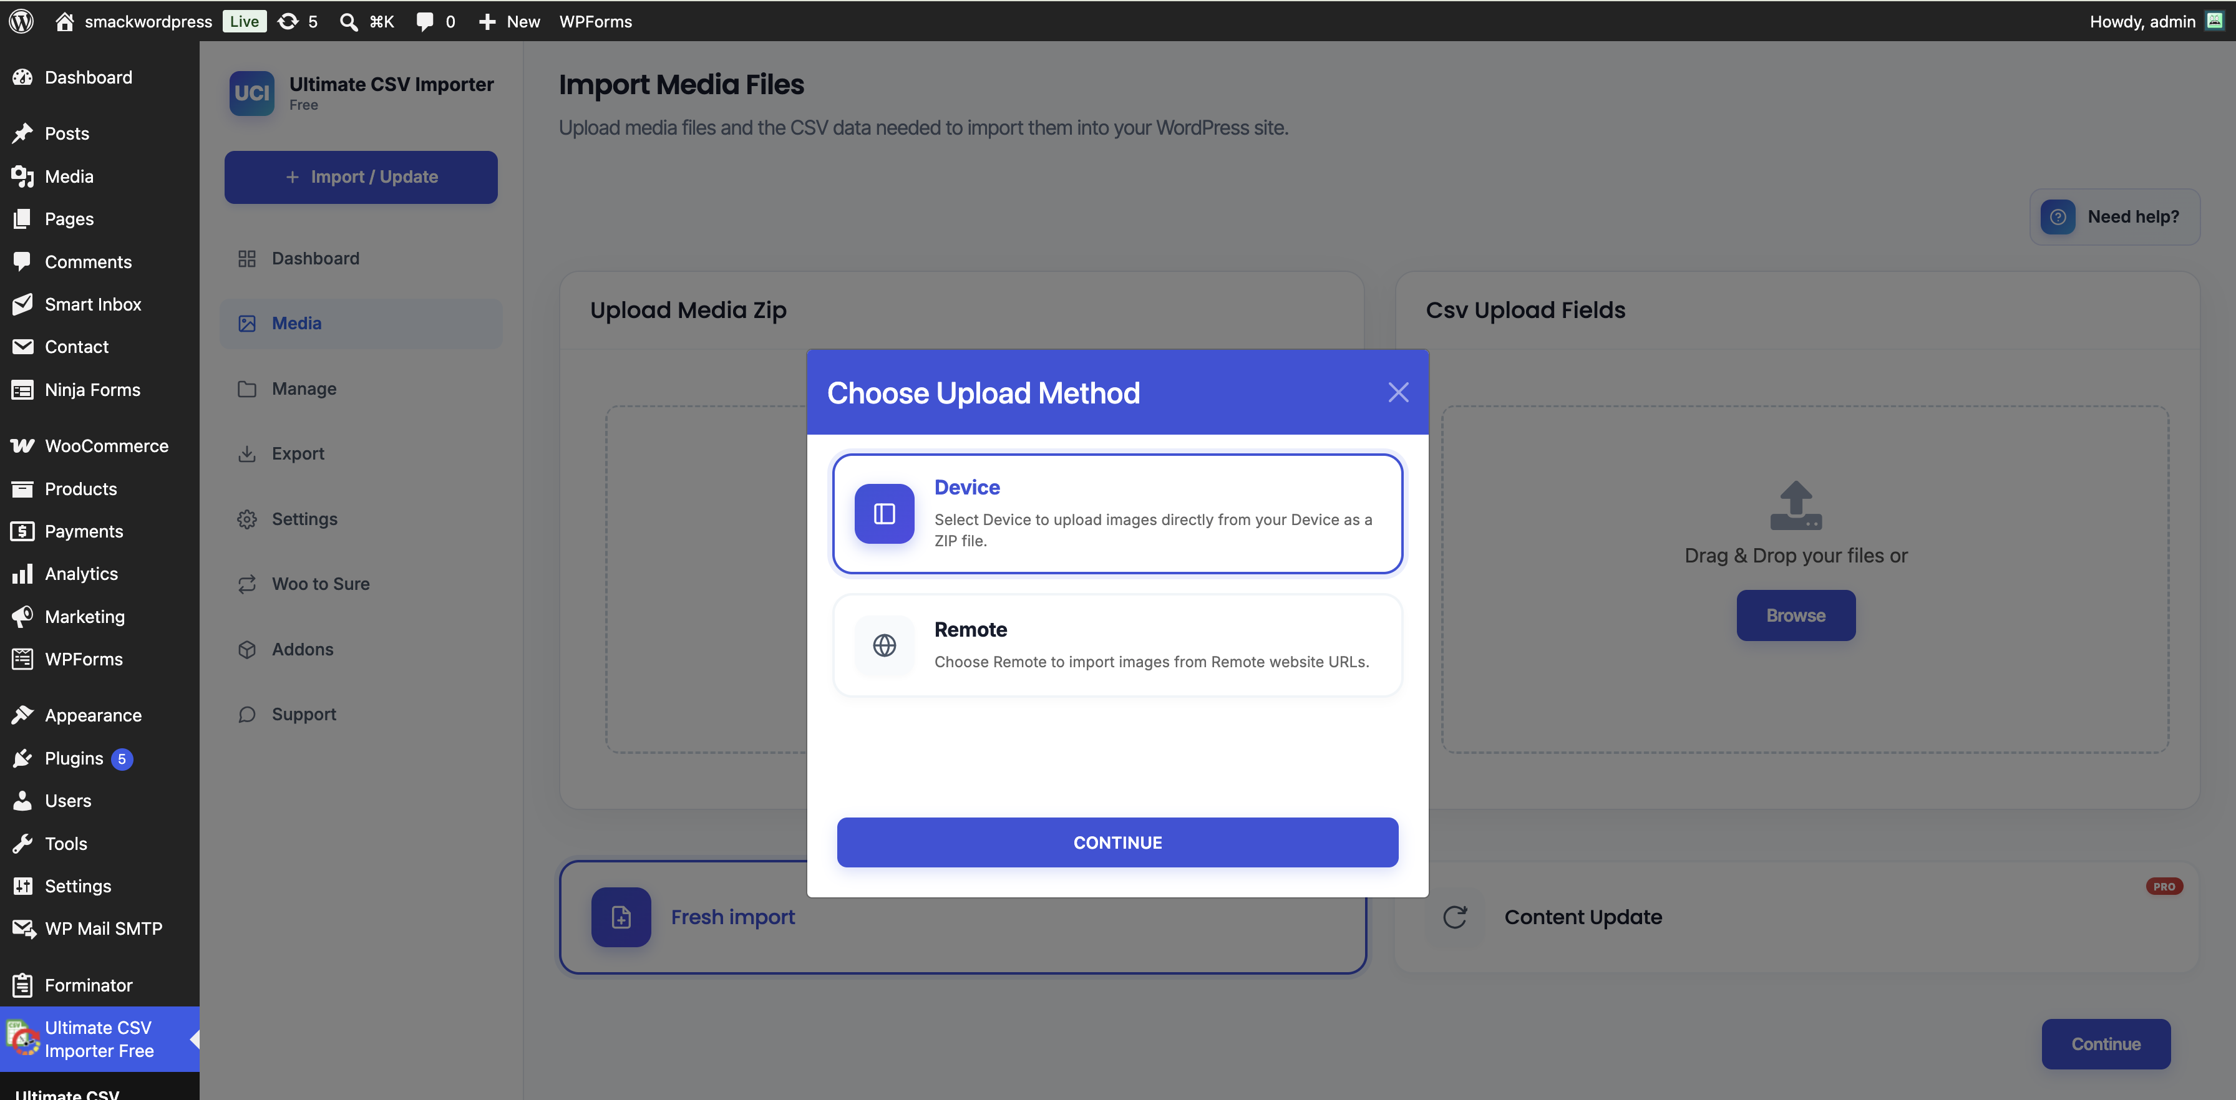This screenshot has height=1100, width=2236.
Task: Click the Addons box icon
Action: 248,649
